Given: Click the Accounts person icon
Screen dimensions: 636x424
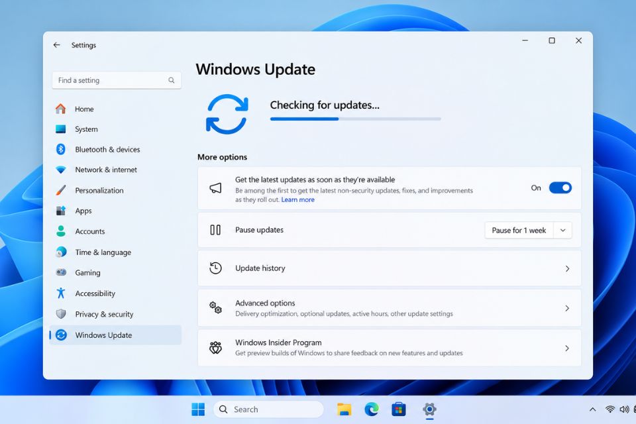Looking at the screenshot, I should point(61,231).
